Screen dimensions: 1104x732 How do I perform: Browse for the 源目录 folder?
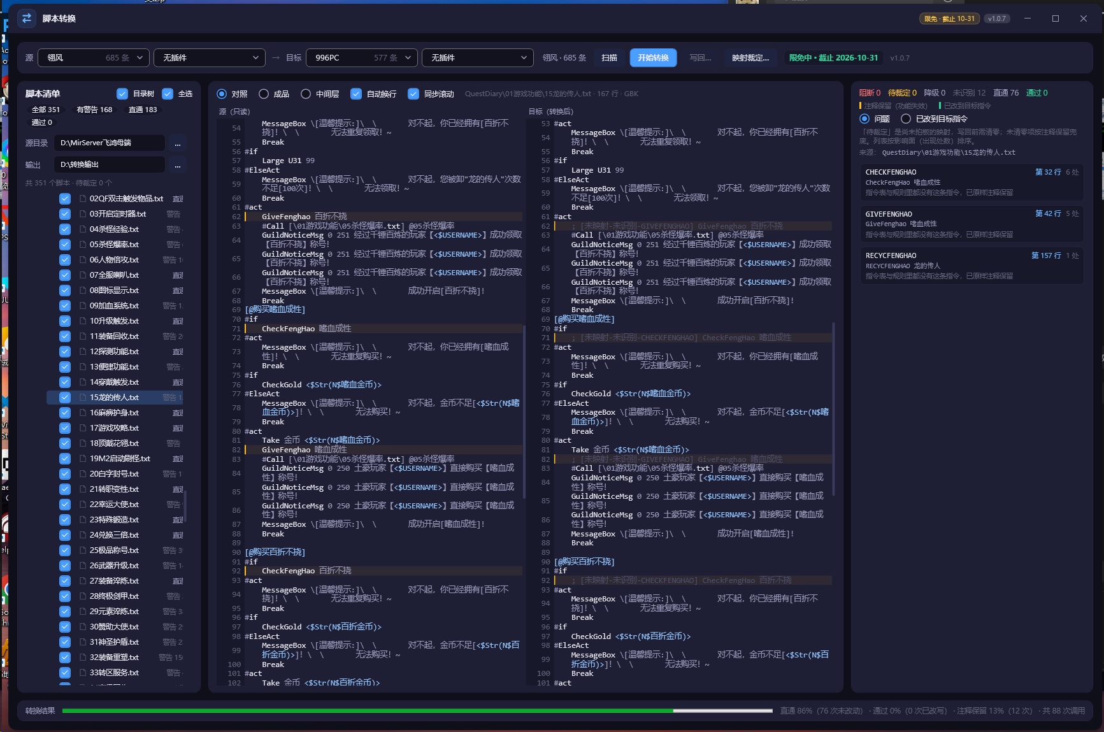click(178, 143)
